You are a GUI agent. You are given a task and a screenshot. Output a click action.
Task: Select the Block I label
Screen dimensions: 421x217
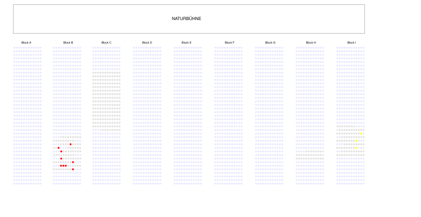coord(351,42)
